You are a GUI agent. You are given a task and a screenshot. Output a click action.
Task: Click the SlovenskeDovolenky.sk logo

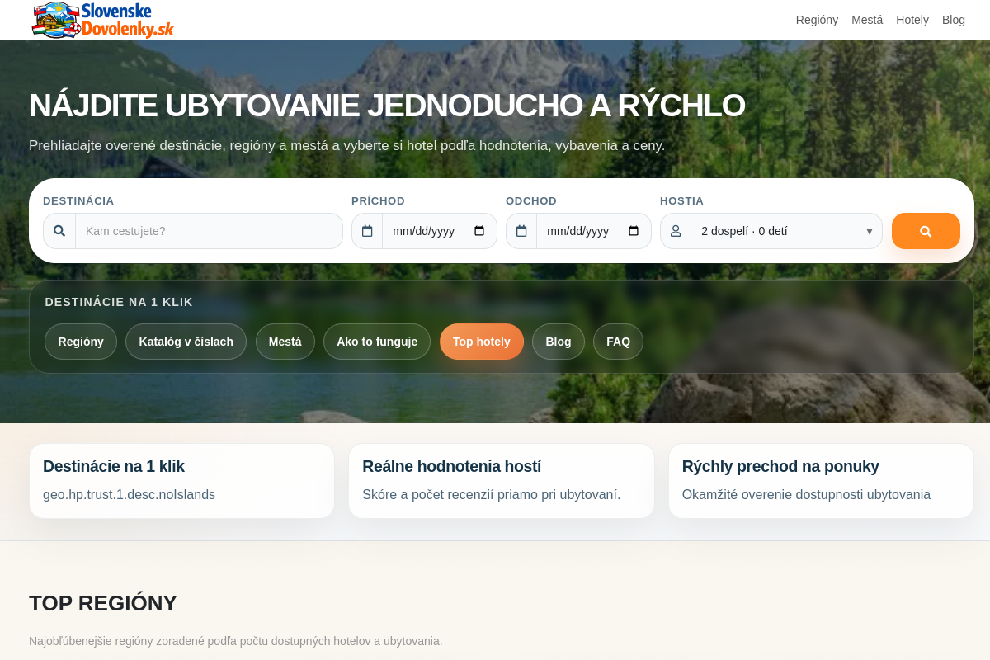(x=102, y=20)
